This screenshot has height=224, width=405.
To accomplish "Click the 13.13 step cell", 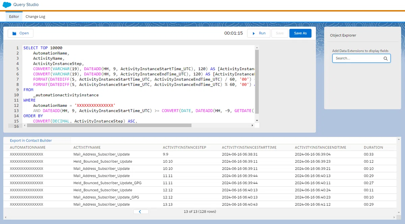I will tap(168, 204).
